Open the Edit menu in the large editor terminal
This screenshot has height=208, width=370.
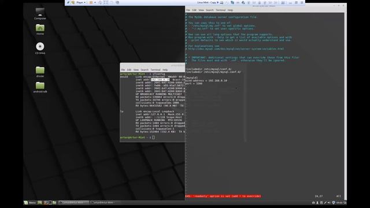[x=194, y=10]
